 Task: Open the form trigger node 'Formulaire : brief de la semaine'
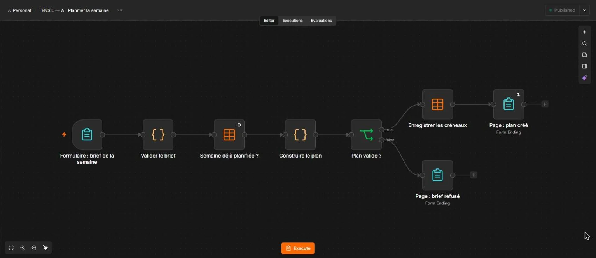click(x=87, y=135)
